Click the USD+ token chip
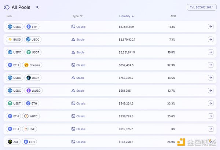 [x=33, y=78]
